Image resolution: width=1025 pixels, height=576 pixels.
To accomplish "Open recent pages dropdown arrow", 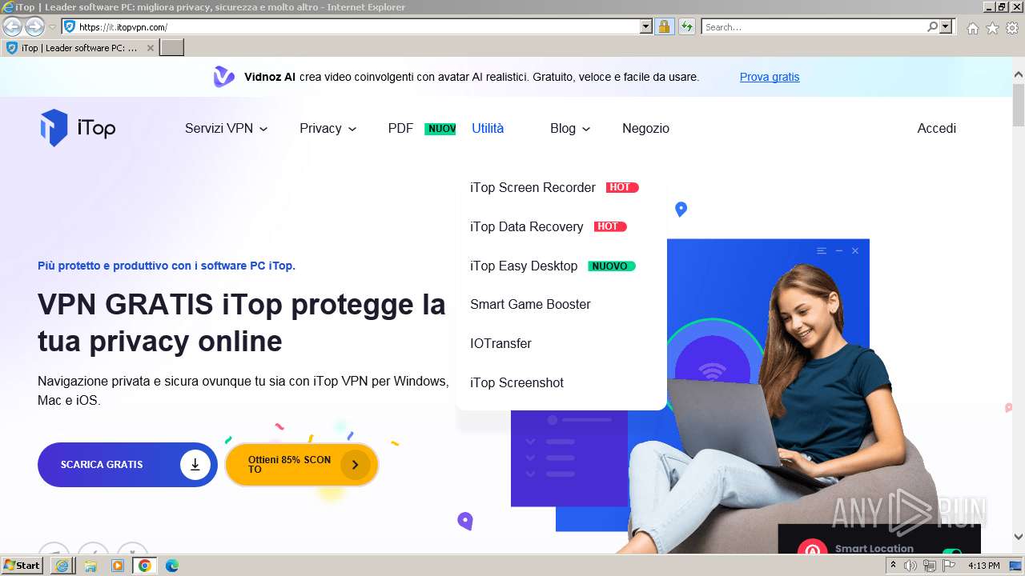I will click(x=52, y=27).
